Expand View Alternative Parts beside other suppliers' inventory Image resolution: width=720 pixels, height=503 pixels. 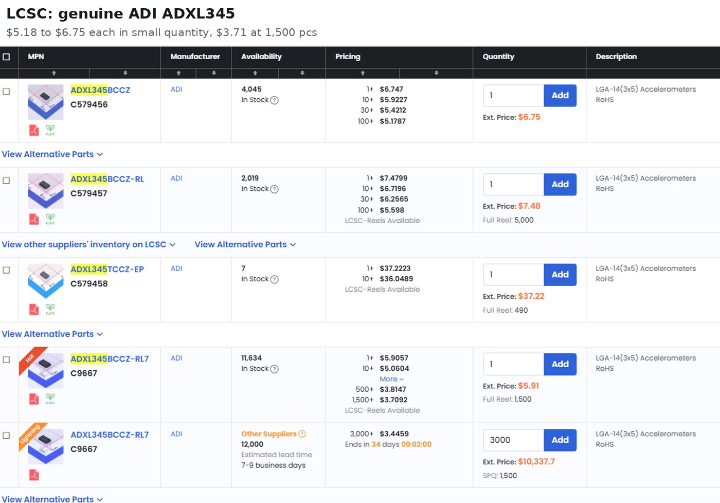click(245, 244)
